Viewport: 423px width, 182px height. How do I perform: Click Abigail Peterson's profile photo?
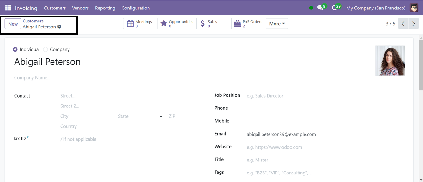coord(390,61)
